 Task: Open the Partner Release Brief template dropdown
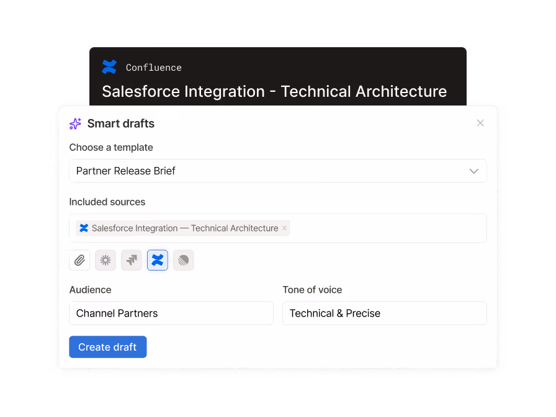pyautogui.click(x=277, y=171)
